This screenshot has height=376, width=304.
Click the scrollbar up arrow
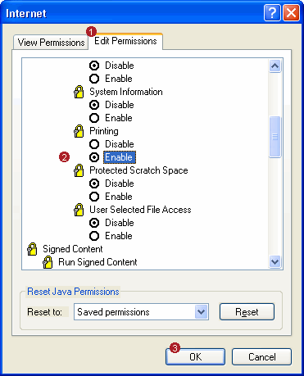click(x=275, y=66)
